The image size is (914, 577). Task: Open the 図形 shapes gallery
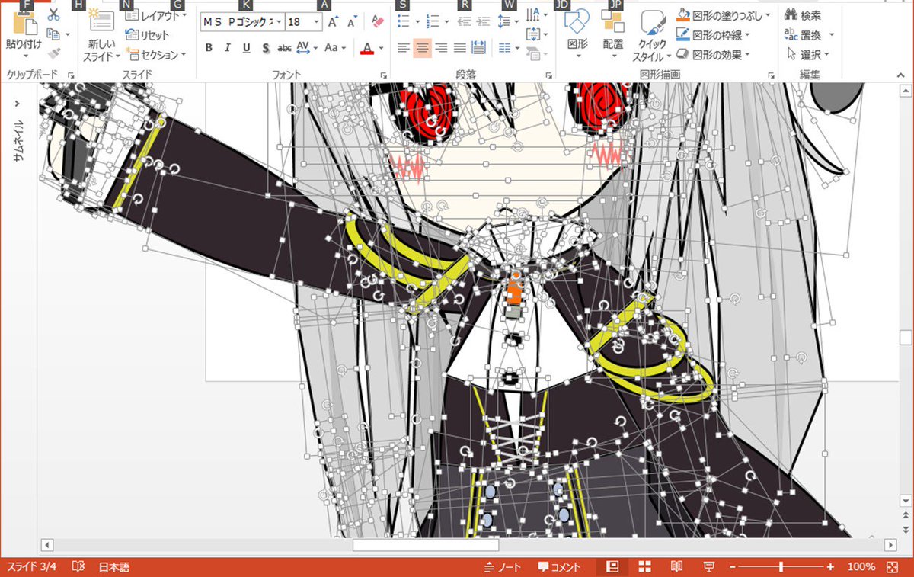tap(578, 34)
